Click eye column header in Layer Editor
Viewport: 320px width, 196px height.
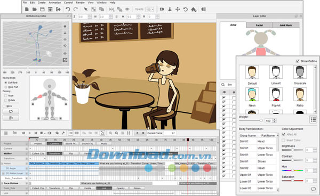pos(225,92)
